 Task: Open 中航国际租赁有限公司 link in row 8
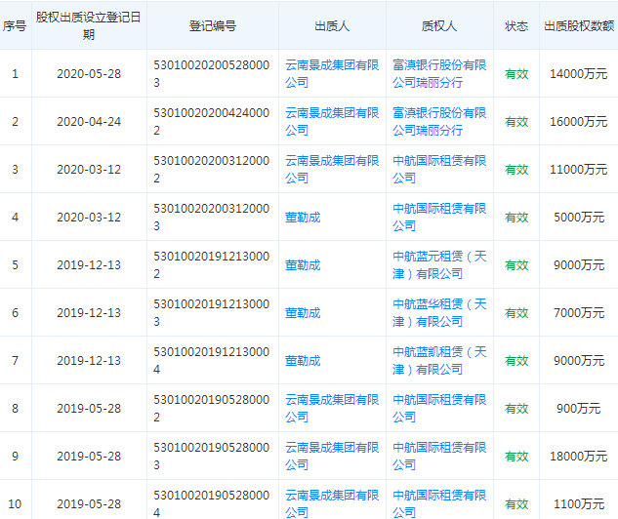pyautogui.click(x=439, y=409)
